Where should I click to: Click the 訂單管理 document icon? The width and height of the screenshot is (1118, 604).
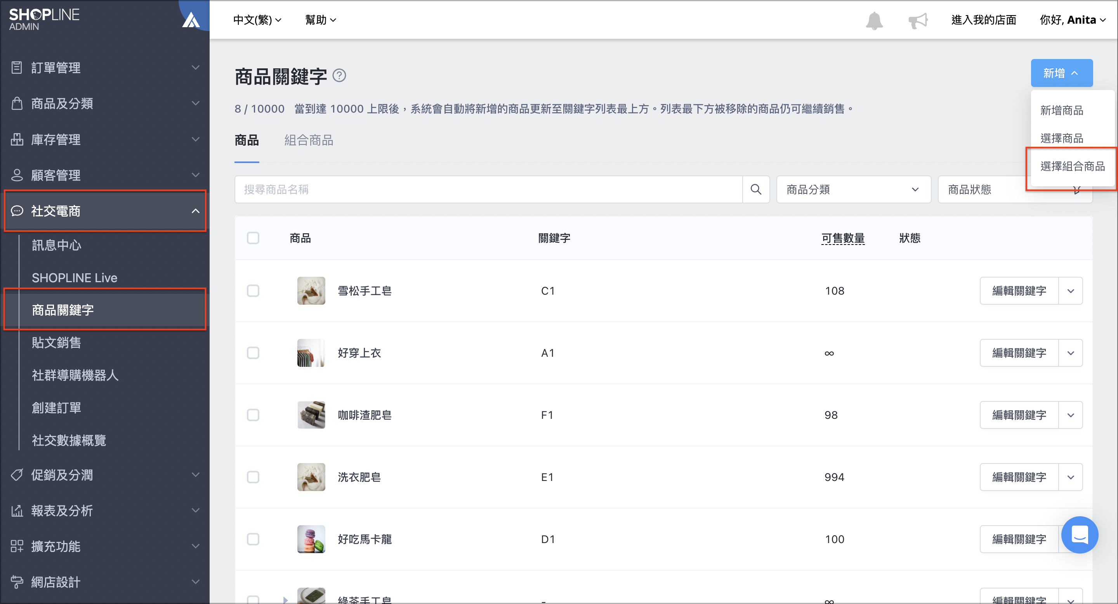(16, 67)
